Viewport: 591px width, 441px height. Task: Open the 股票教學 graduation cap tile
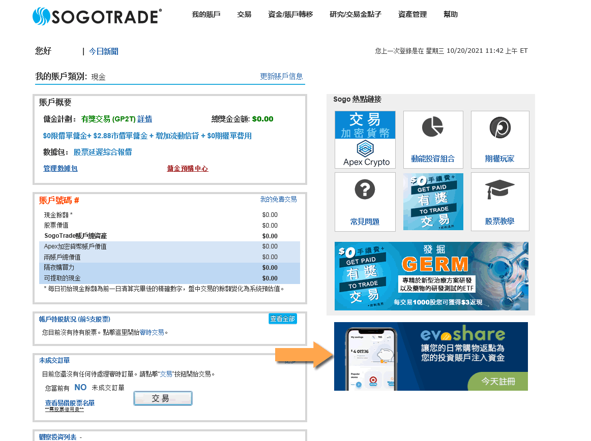[x=500, y=202]
